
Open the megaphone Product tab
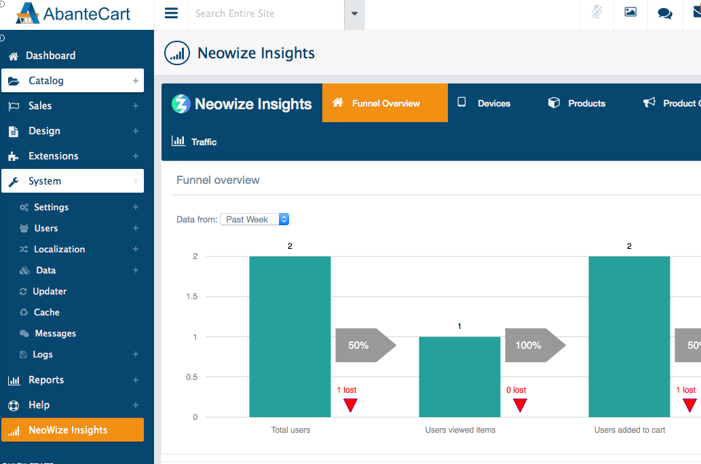[x=672, y=103]
